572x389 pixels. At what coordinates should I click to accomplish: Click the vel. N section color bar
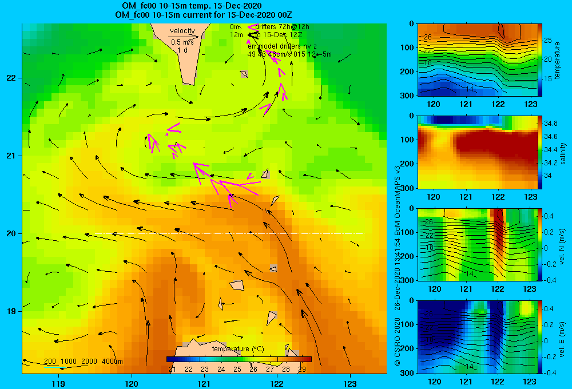pyautogui.click(x=540, y=244)
